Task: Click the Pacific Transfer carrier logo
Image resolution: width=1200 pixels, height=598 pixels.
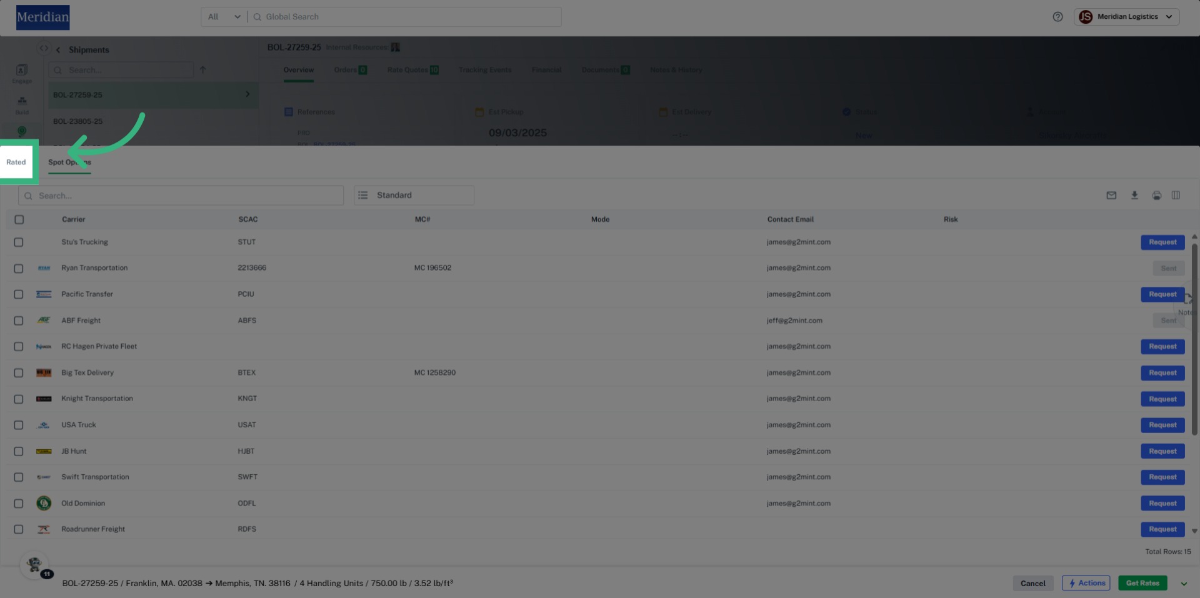Action: 44,294
